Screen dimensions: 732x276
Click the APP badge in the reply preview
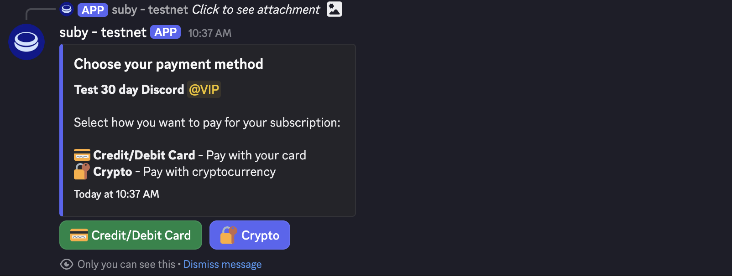point(93,10)
